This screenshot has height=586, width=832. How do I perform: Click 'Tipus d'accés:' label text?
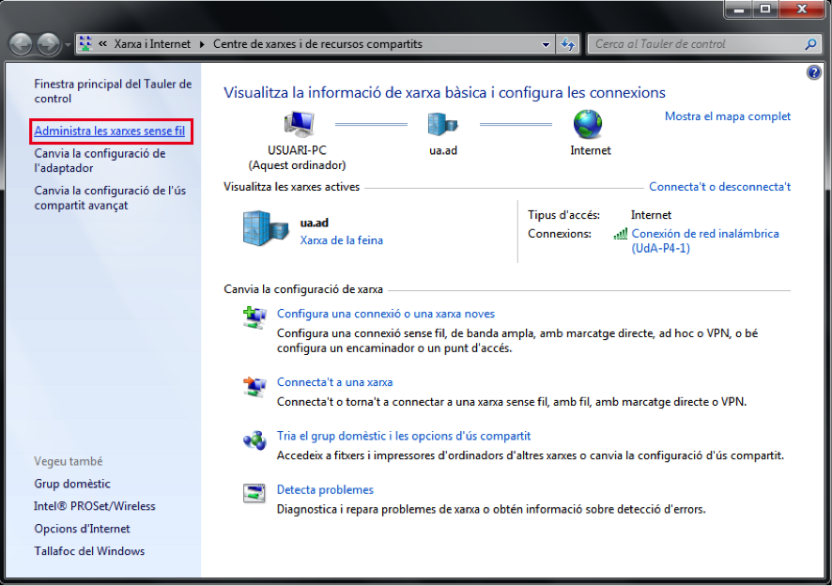click(563, 215)
